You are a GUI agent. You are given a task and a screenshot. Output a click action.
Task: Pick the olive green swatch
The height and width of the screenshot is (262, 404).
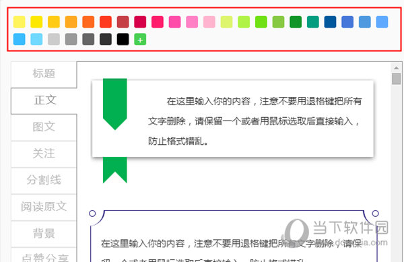[278, 22]
